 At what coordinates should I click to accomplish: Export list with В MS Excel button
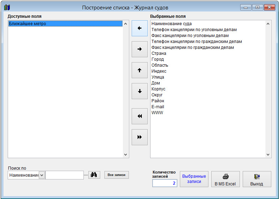click(x=226, y=179)
